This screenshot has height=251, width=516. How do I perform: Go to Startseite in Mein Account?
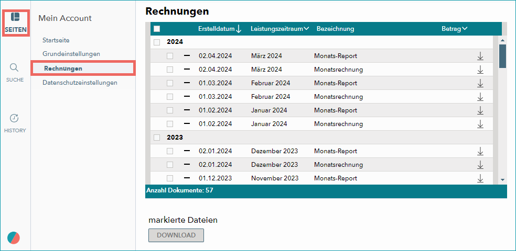[x=56, y=40]
